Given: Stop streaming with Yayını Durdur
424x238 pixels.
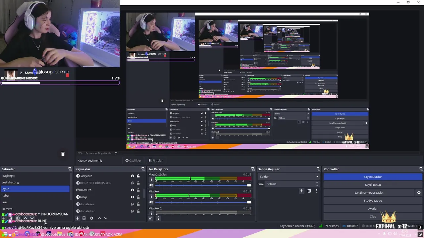Looking at the screenshot, I should coord(373,177).
